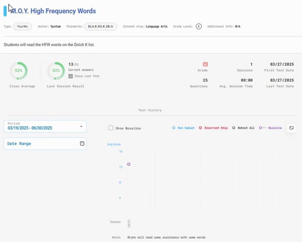Viewport: 302px width, 242px height.
Task: Toggle Incorrect Only series in chart legend
Action: click(x=214, y=128)
